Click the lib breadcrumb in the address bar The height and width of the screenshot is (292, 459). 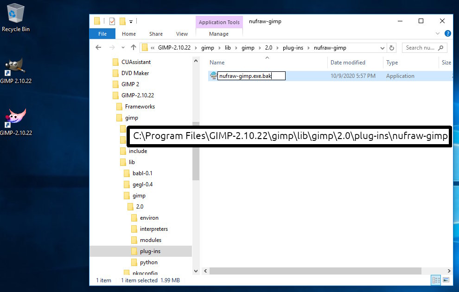[x=228, y=48]
